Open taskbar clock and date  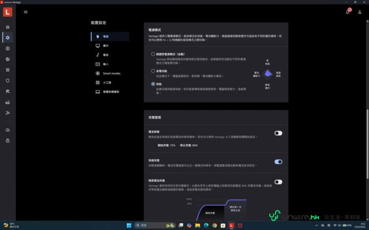(360, 225)
